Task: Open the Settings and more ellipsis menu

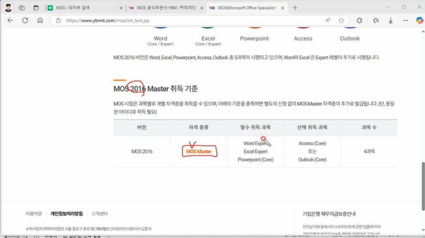Action: click(405, 21)
